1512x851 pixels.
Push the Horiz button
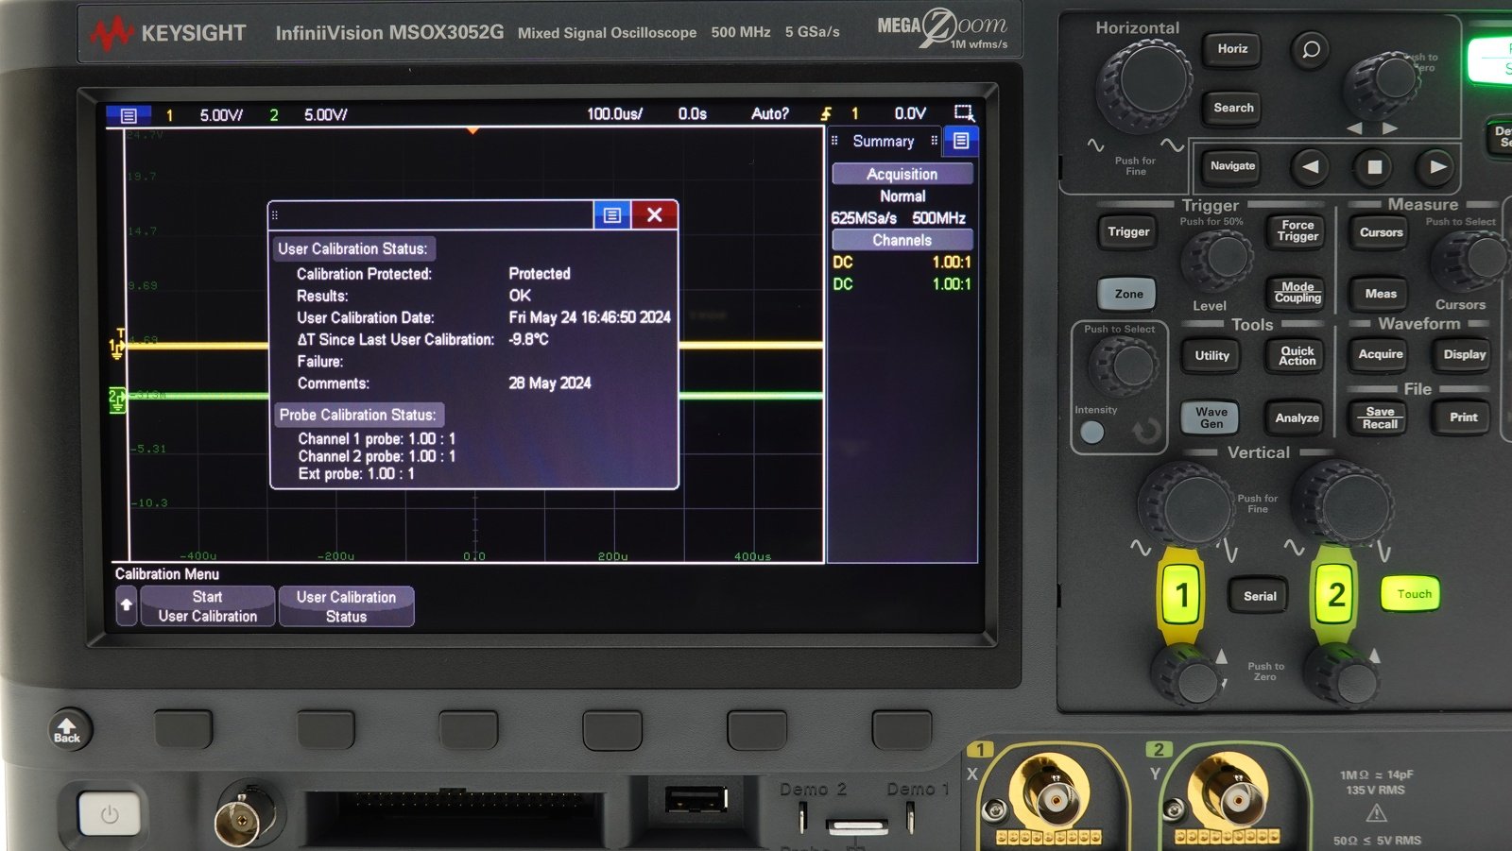click(x=1232, y=49)
